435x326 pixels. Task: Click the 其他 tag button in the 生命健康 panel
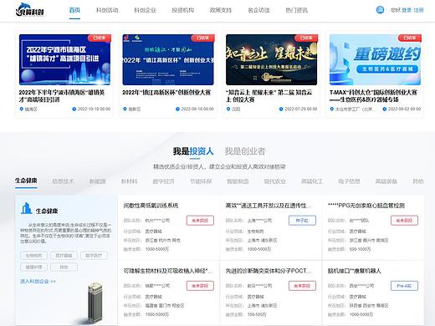(x=64, y=267)
